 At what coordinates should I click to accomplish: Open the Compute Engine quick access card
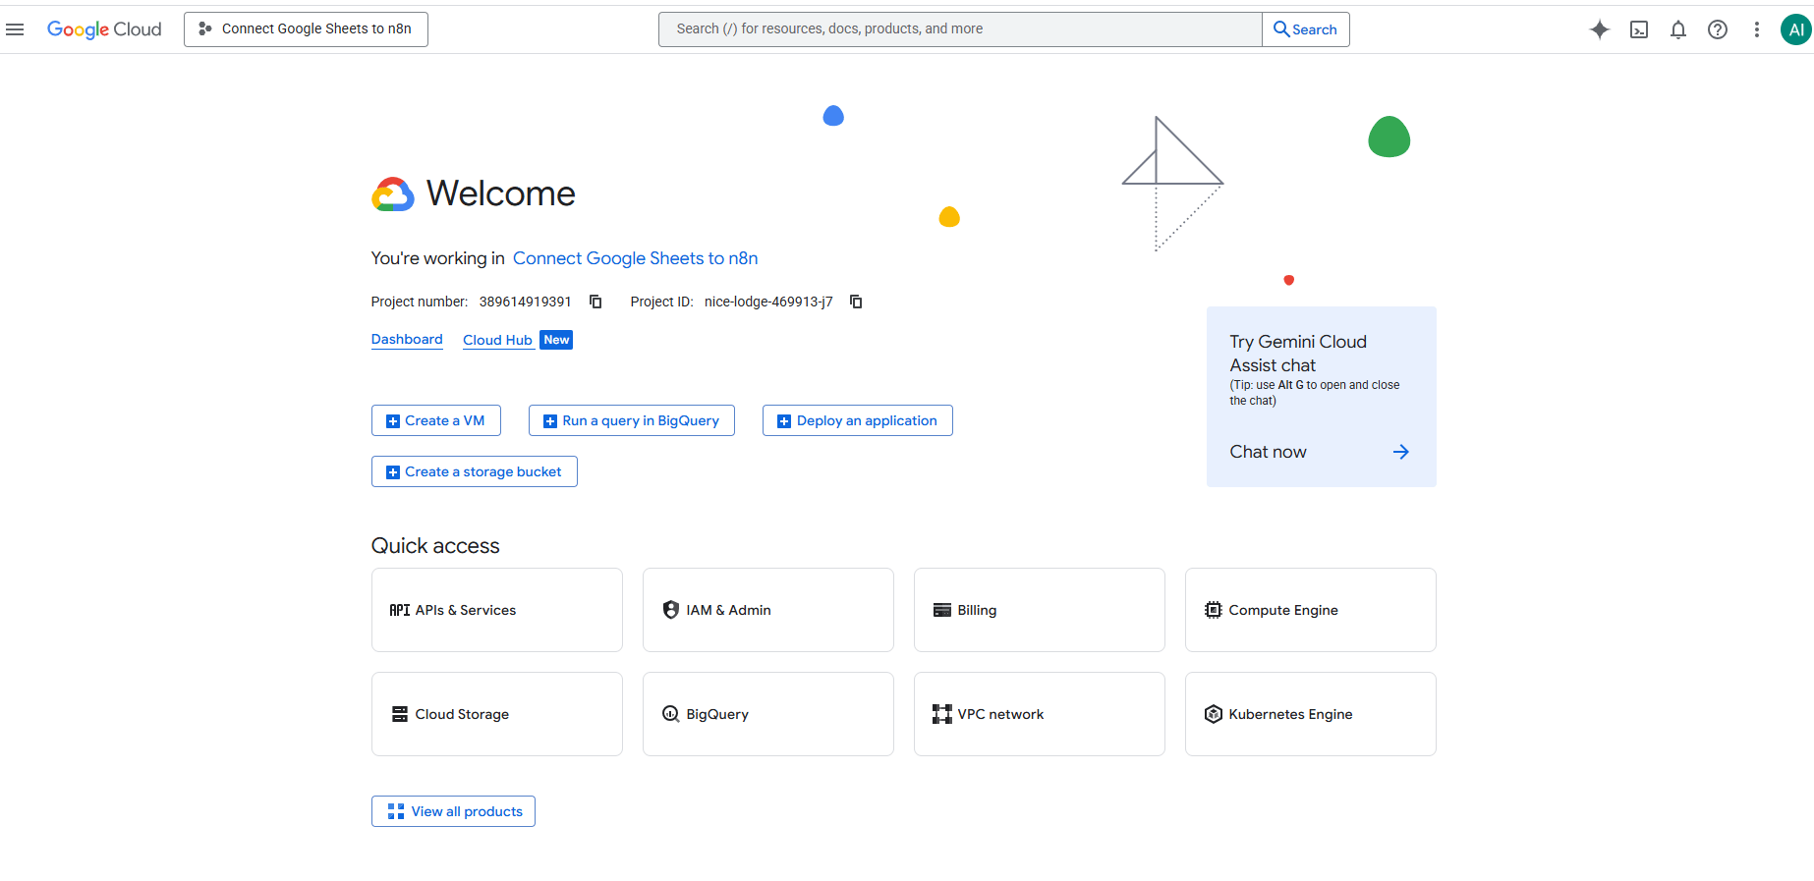(1311, 610)
